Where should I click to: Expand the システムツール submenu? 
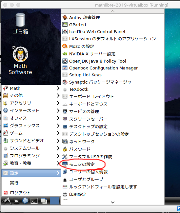click(x=31, y=148)
